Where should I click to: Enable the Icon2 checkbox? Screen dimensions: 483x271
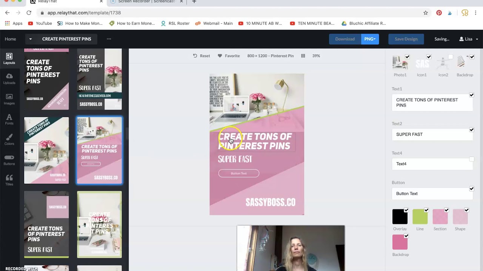pos(451,57)
